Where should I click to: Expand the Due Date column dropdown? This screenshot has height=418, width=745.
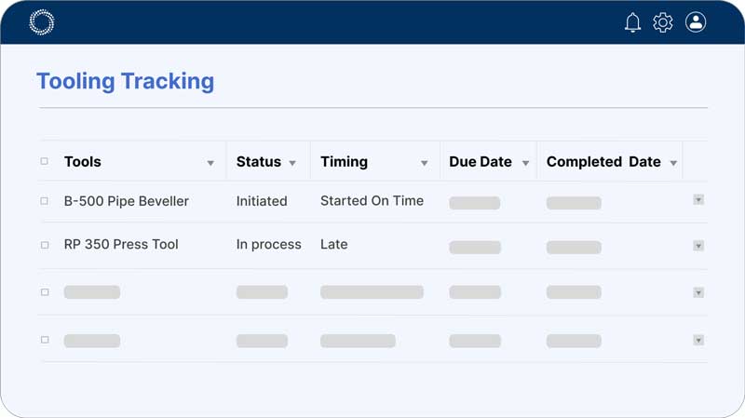(x=525, y=163)
